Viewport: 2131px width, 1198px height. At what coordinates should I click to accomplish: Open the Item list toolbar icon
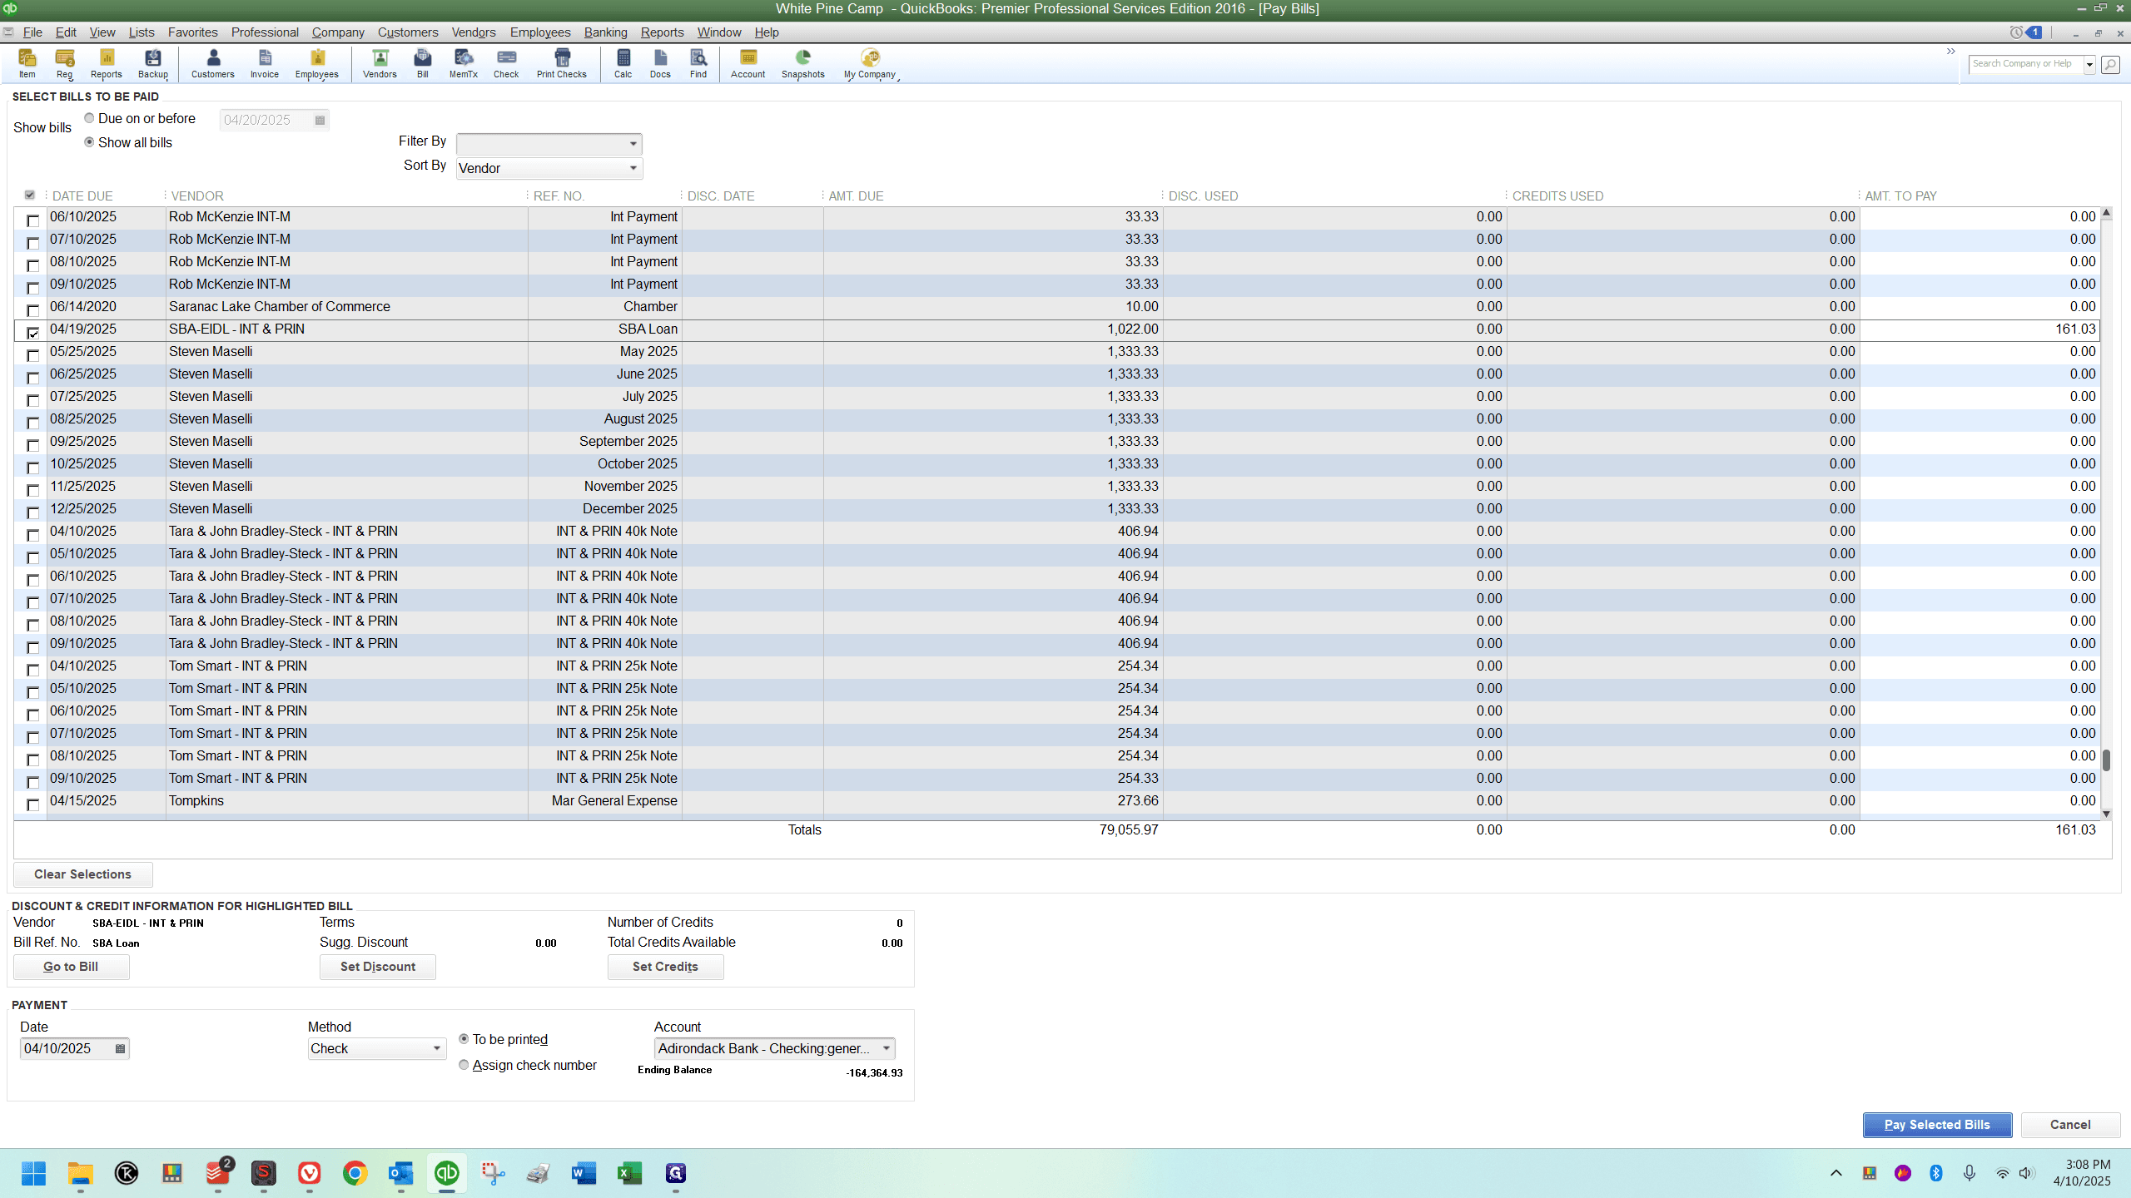27,63
